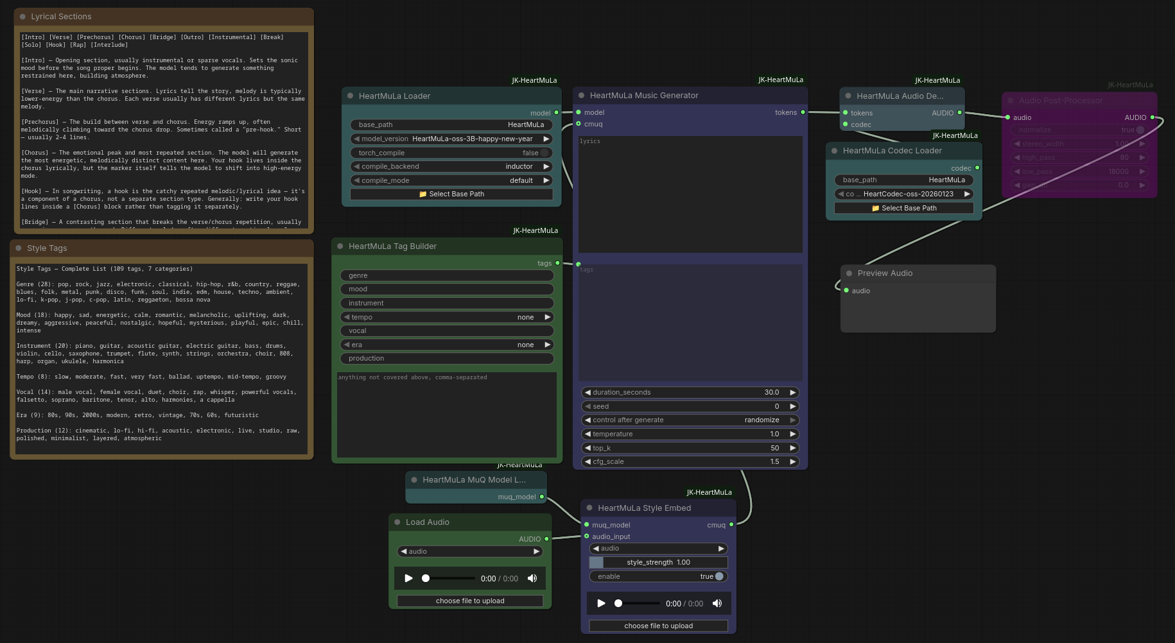1175x643 pixels.
Task: Increase cfg_scale with right arrow
Action: click(x=792, y=461)
